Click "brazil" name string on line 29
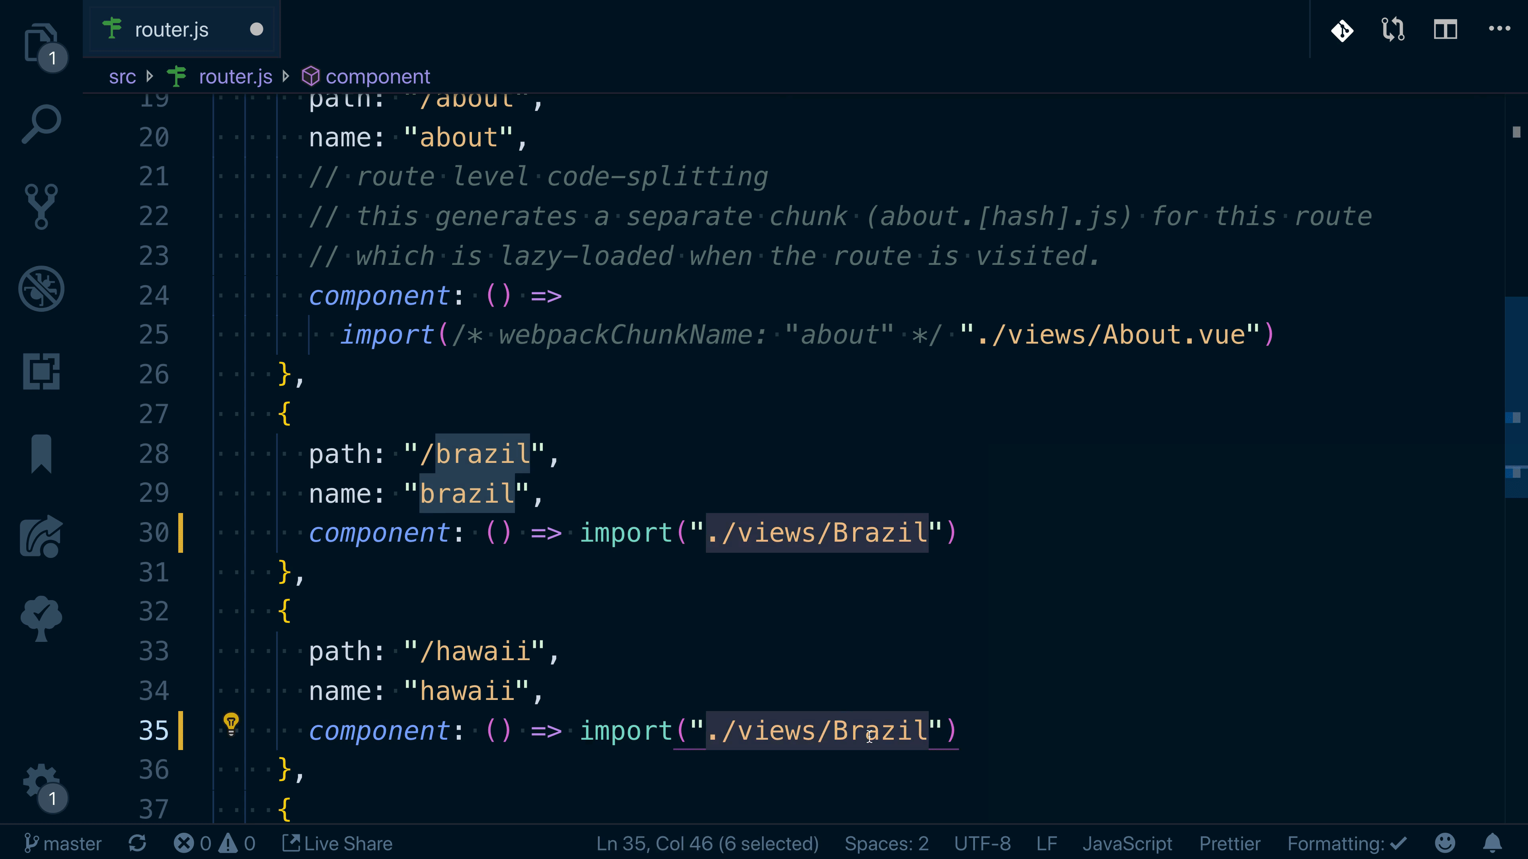The height and width of the screenshot is (859, 1528). [466, 493]
